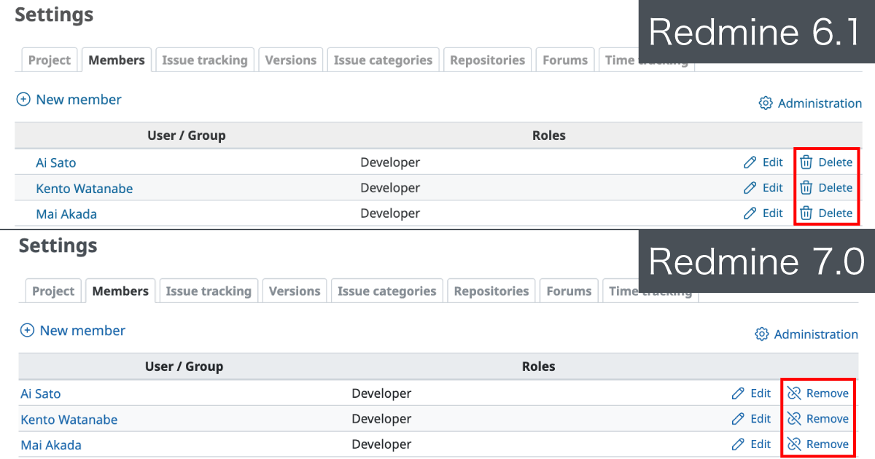Open Kento Watanabe's user profile in Redmine 7.0
Screen dimensions: 875x459
[x=69, y=419]
